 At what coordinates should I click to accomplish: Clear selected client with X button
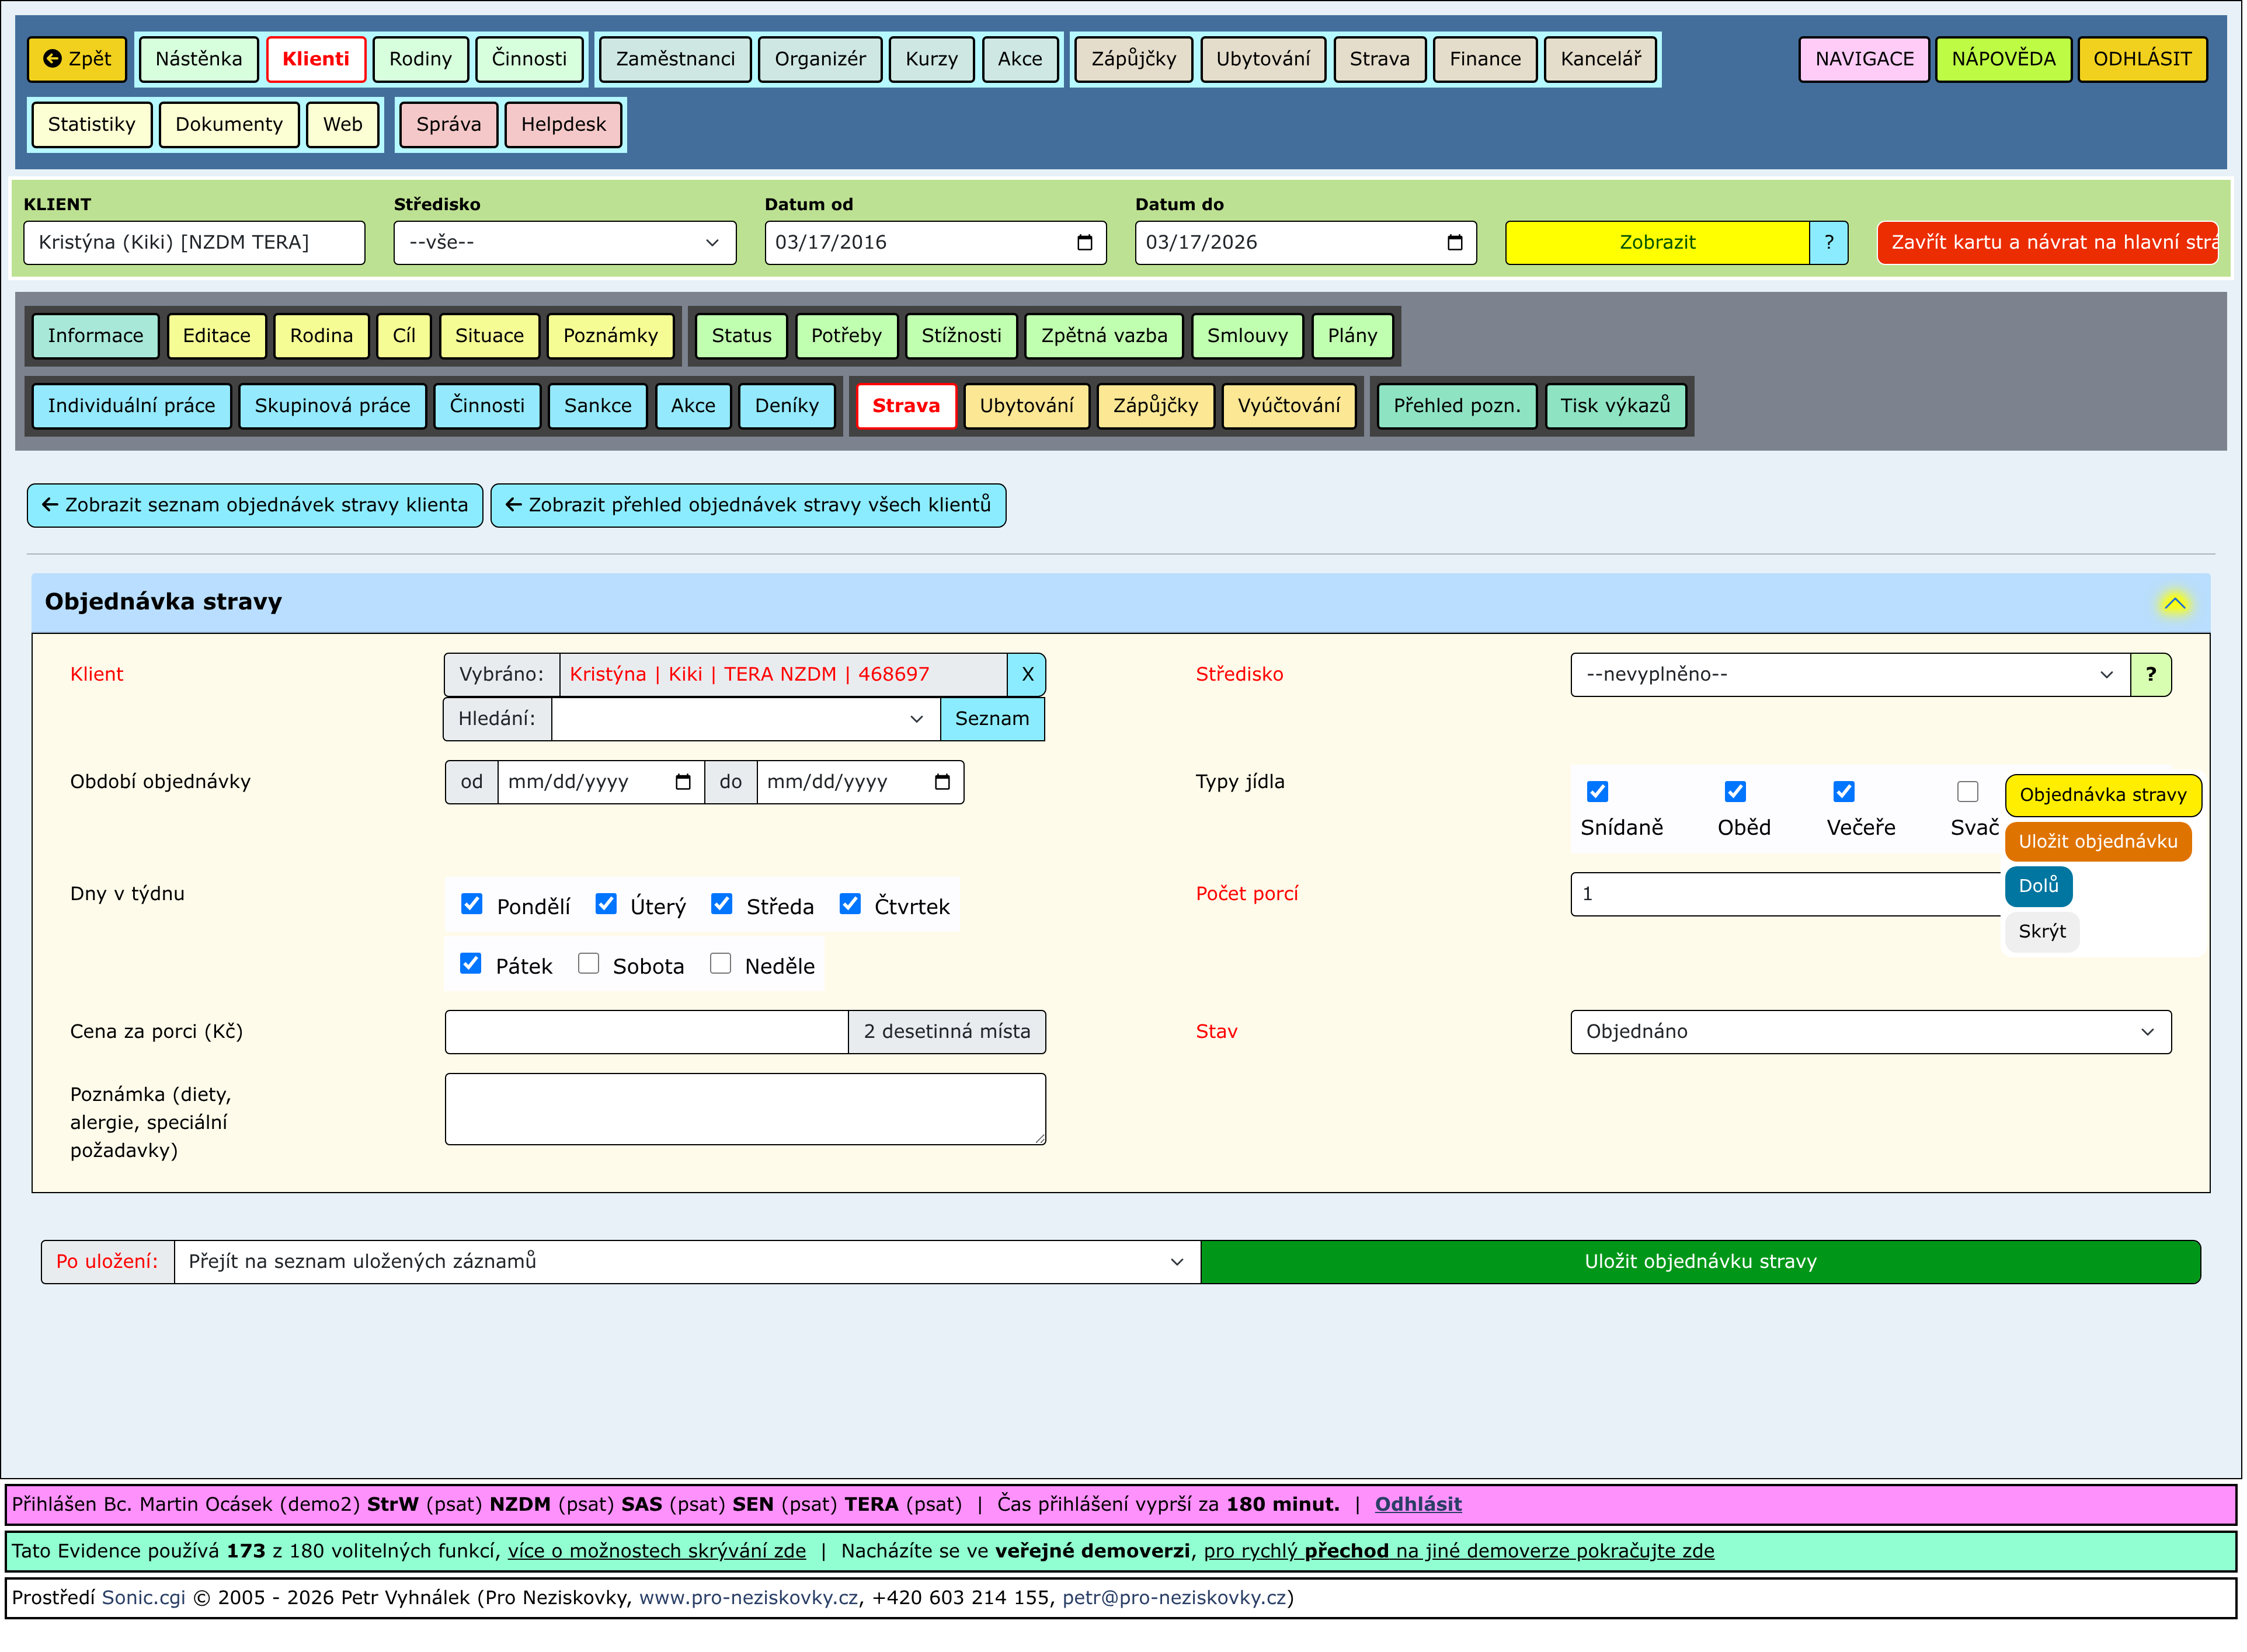click(1027, 675)
